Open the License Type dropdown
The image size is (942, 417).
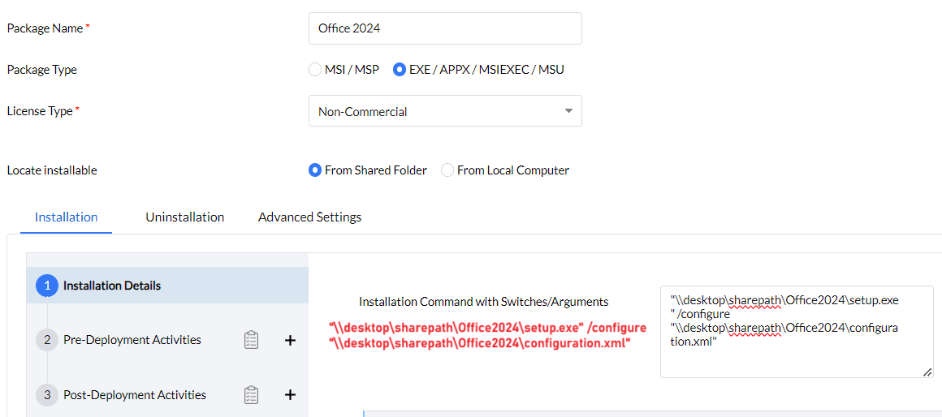coord(445,111)
